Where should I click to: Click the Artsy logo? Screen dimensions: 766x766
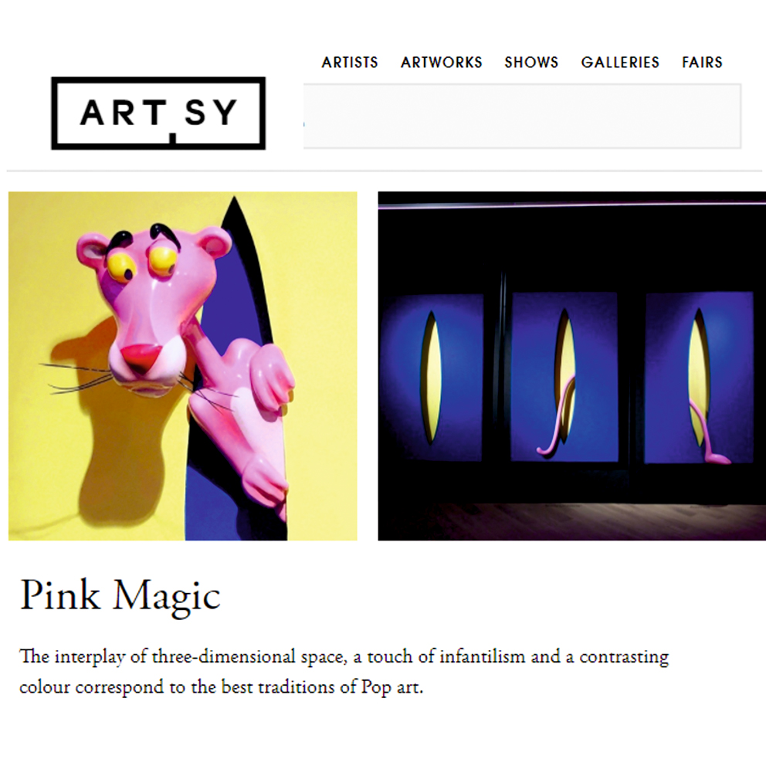(x=158, y=113)
